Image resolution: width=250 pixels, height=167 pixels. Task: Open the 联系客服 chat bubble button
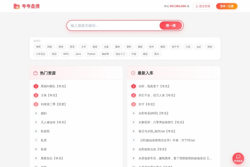pos(238,159)
